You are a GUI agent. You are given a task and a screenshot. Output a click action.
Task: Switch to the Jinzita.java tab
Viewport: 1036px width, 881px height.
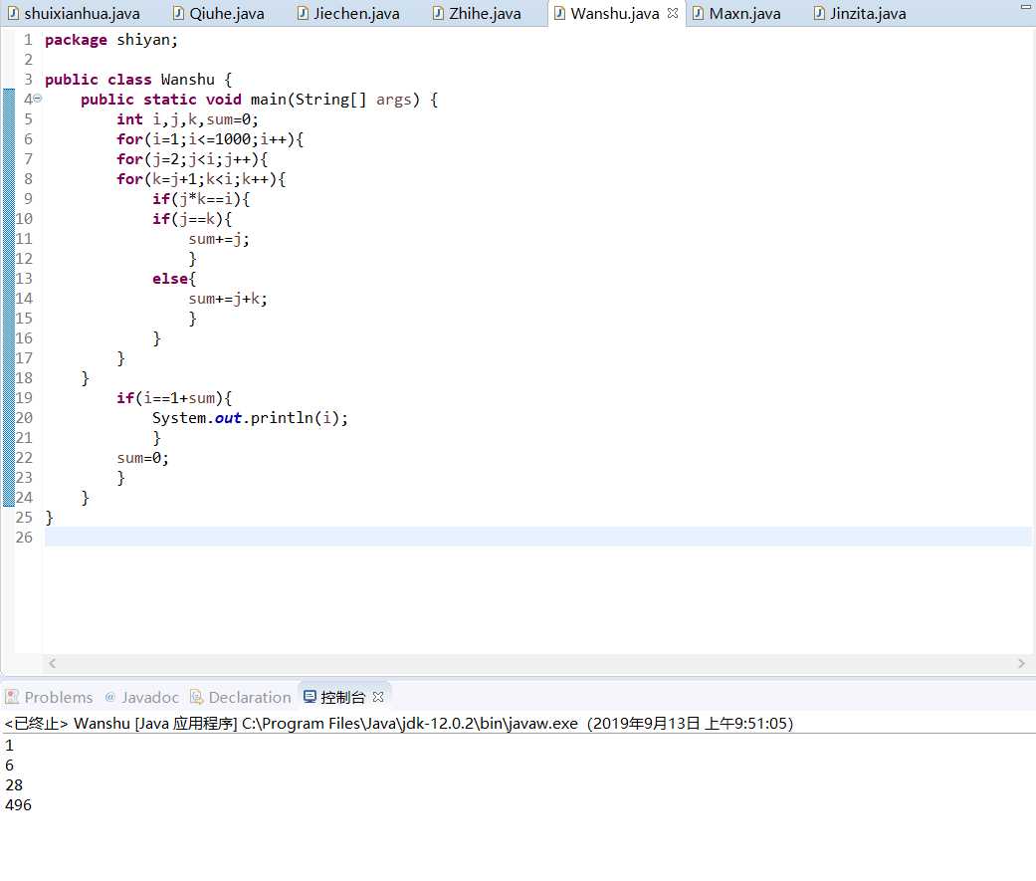click(860, 13)
